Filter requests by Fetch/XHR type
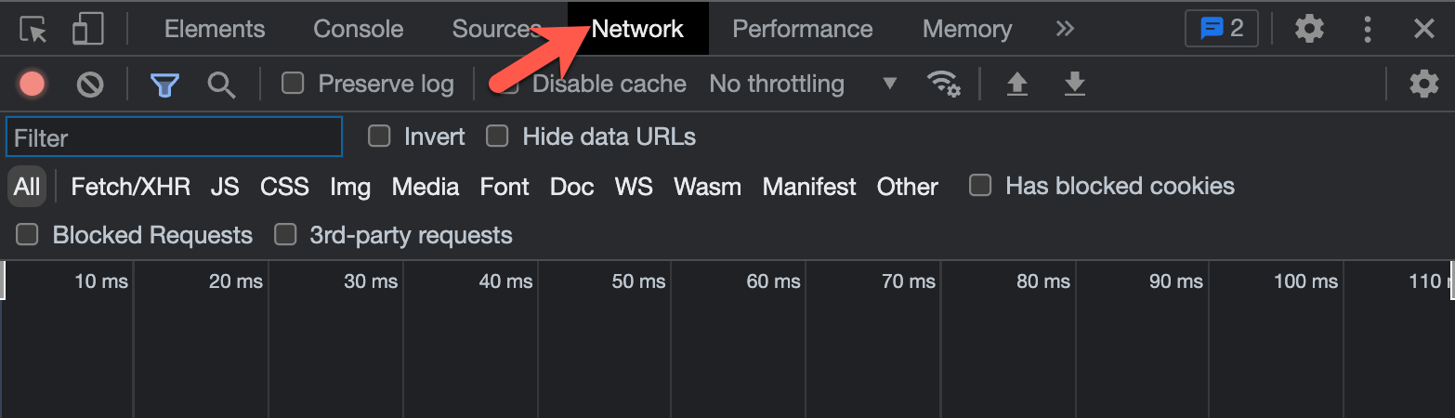The width and height of the screenshot is (1455, 418). (131, 187)
